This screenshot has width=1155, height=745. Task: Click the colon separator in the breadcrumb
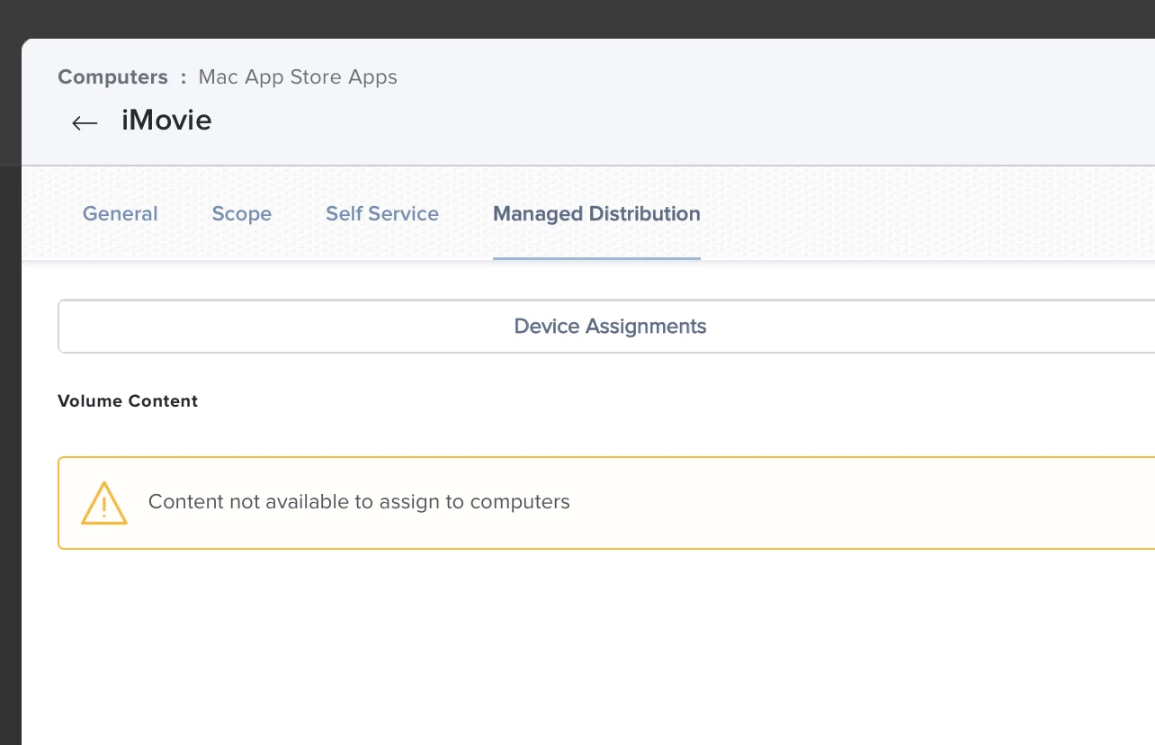pos(184,77)
